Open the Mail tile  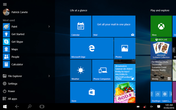tap(114, 26)
